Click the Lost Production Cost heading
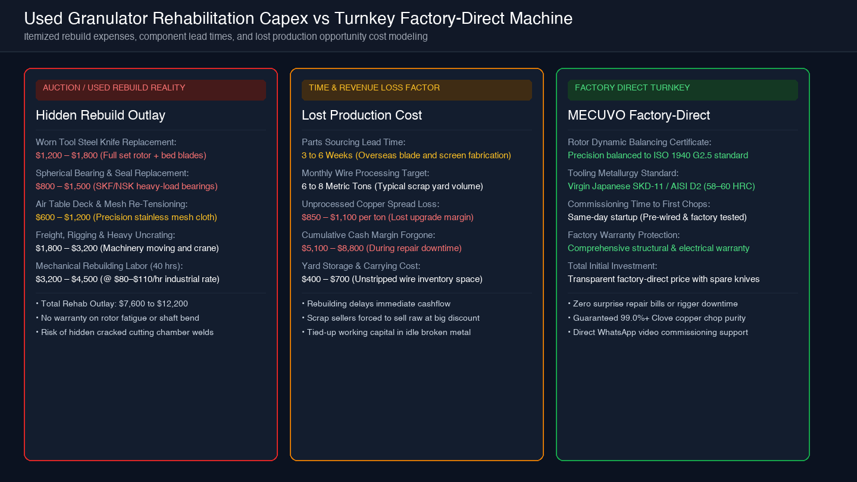857x482 pixels. (x=362, y=115)
